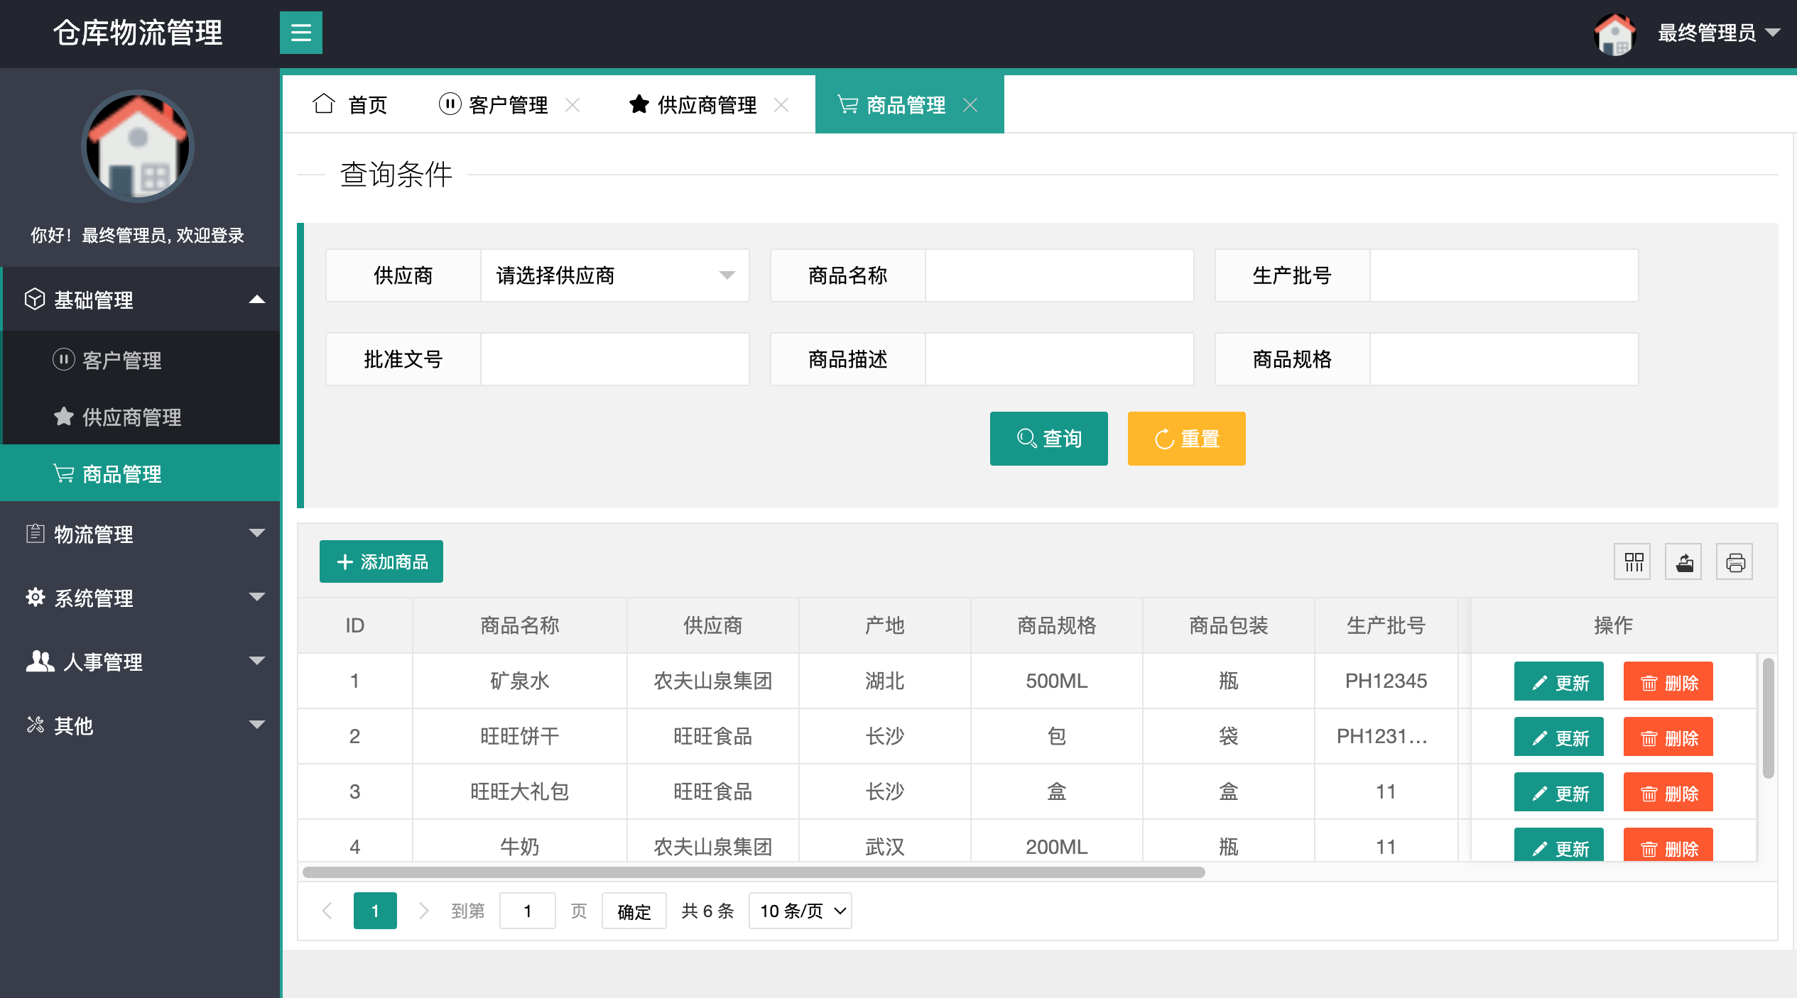Open the 10 条/页 page size dropdown
This screenshot has width=1797, height=998.
(800, 911)
